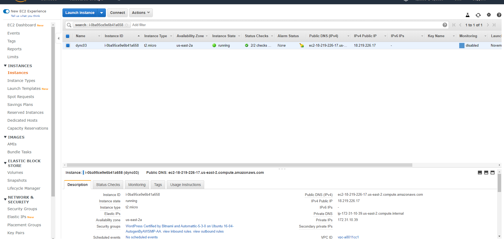Open the No scheduled events link
This screenshot has height=241, width=504.
tap(141, 237)
